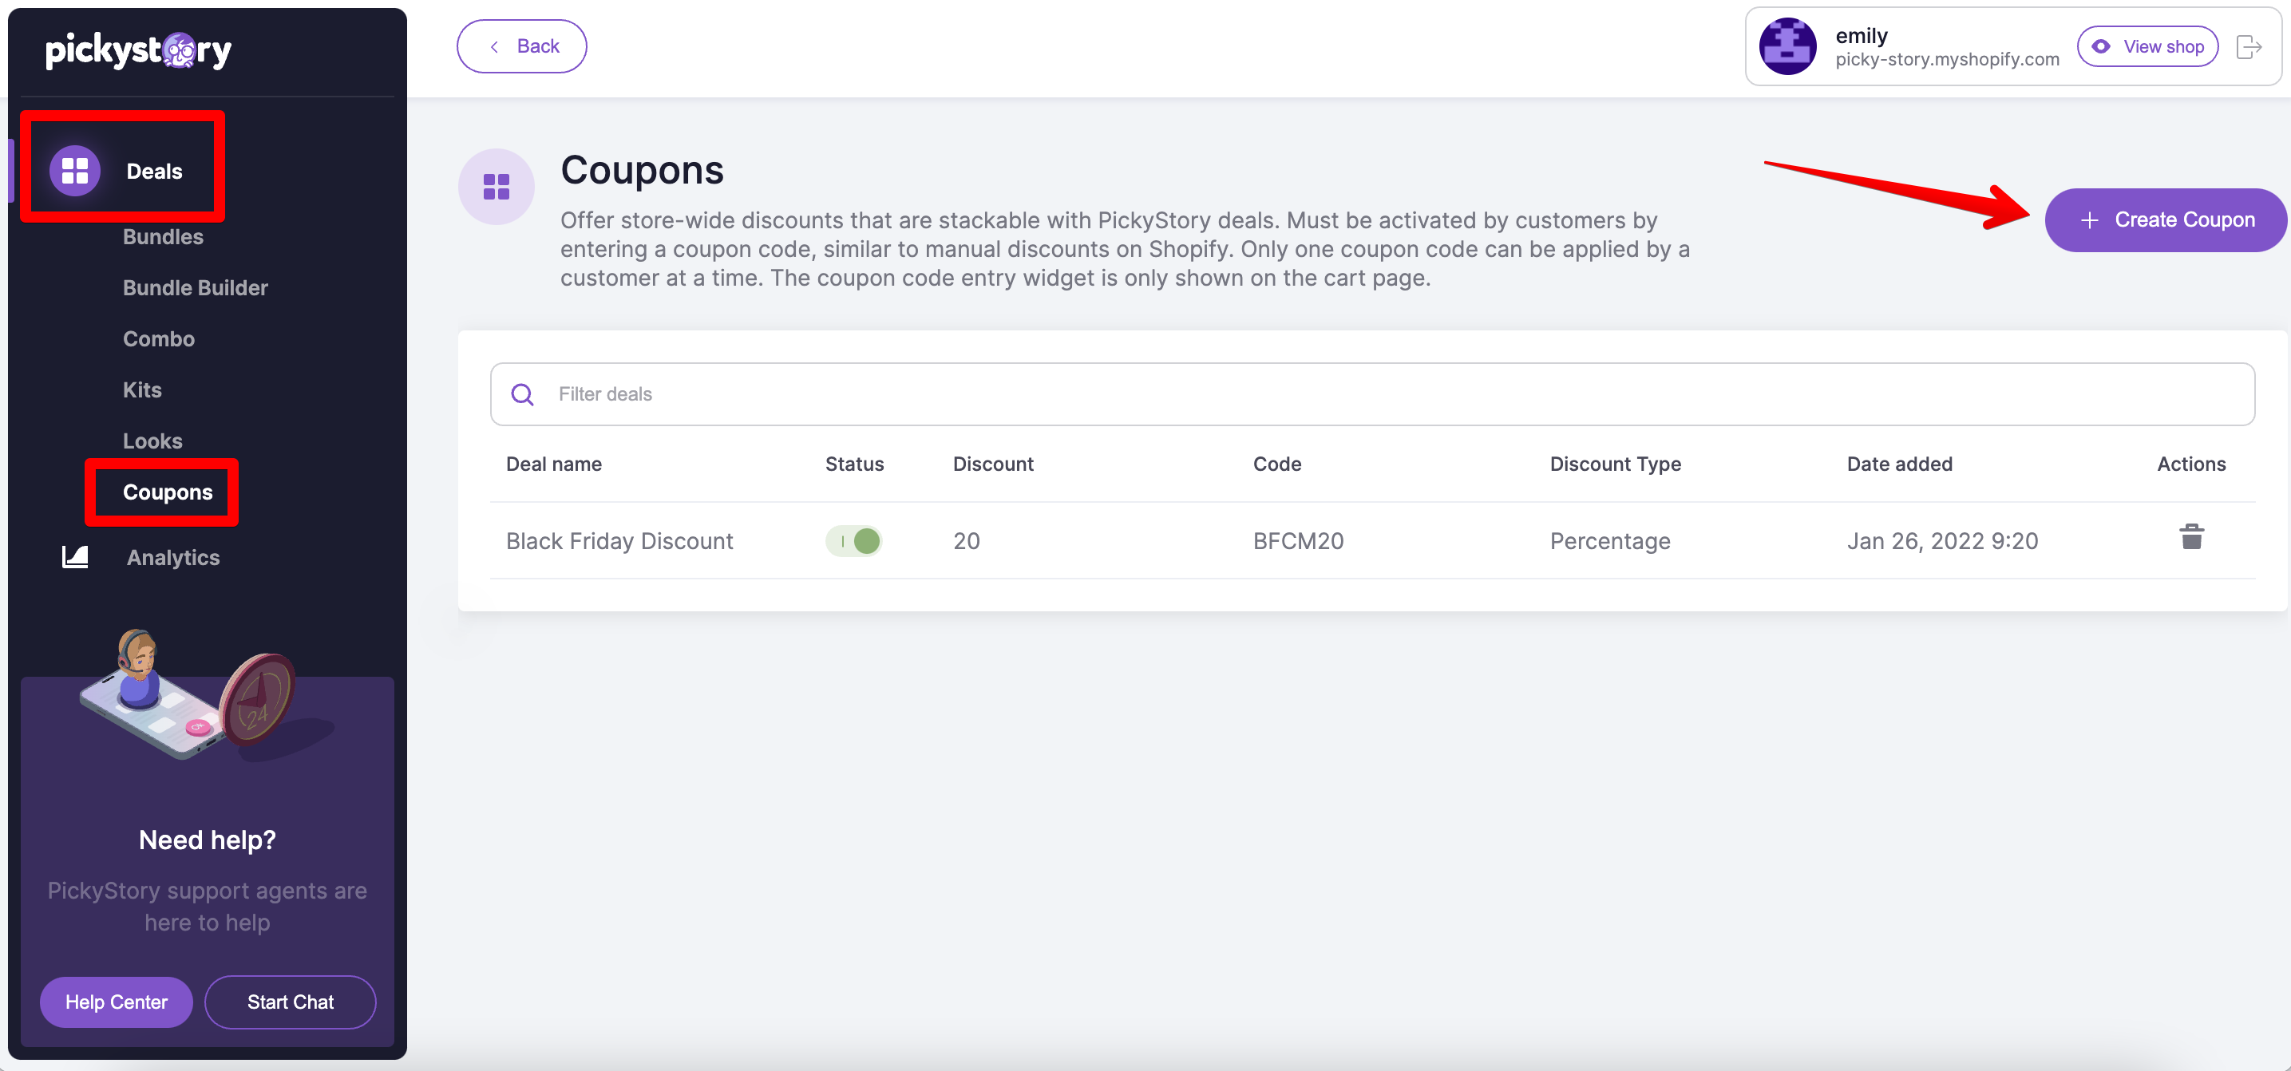Image resolution: width=2291 pixels, height=1071 pixels.
Task: Click the search magnifier icon
Action: (x=523, y=393)
